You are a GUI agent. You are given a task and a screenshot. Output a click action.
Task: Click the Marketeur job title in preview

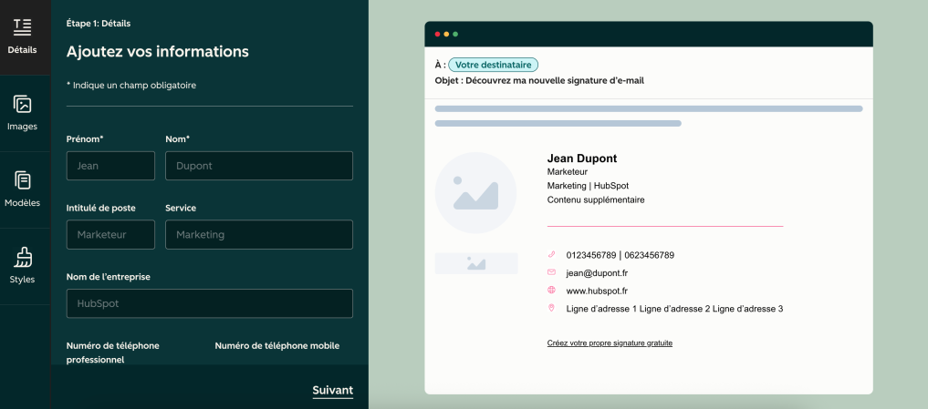click(567, 172)
